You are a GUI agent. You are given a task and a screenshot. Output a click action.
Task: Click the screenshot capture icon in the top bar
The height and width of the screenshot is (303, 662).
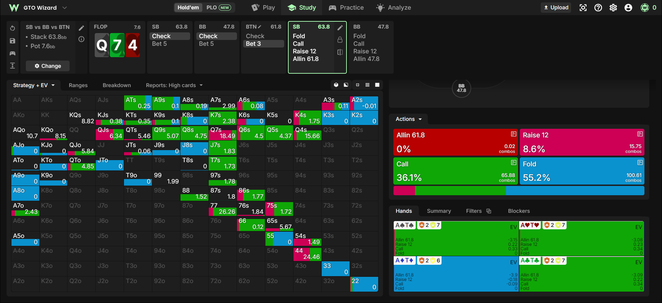pyautogui.click(x=583, y=8)
